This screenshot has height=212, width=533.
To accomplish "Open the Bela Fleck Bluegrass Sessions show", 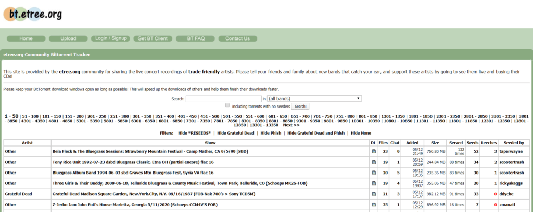I will [x=150, y=151].
